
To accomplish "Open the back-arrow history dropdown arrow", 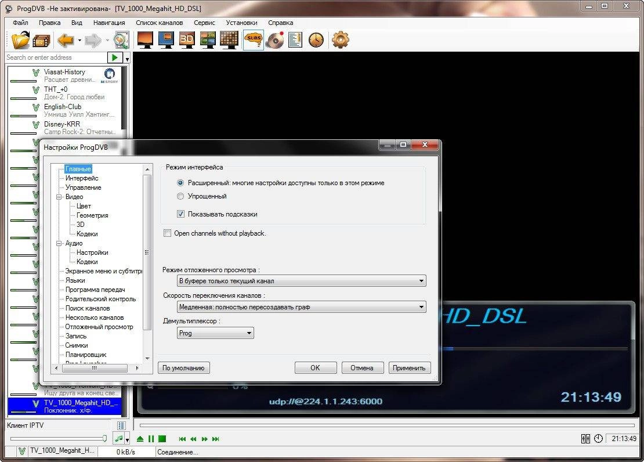I will (x=79, y=40).
